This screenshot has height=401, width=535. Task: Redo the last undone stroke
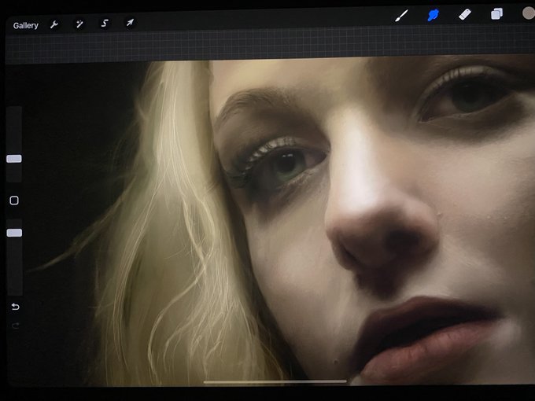[16, 326]
